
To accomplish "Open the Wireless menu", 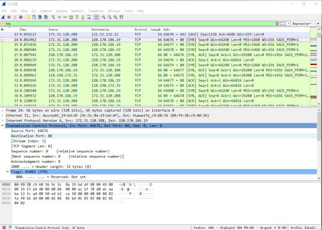I will [x=114, y=11].
